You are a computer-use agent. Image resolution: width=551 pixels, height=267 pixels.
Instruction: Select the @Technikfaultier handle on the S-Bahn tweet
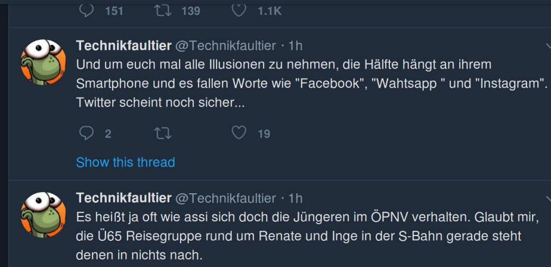[226, 198]
